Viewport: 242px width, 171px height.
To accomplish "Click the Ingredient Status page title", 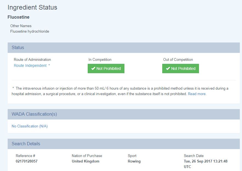I will [32, 7].
